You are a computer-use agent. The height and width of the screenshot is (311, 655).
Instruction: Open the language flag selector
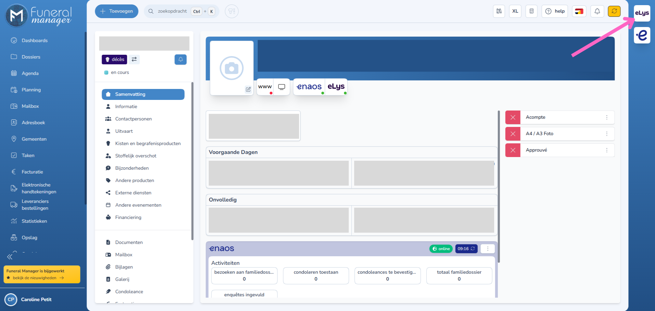(579, 11)
